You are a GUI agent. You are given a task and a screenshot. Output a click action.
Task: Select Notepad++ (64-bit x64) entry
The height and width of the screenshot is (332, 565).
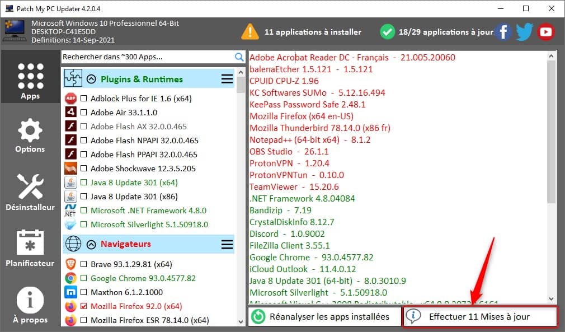point(310,140)
